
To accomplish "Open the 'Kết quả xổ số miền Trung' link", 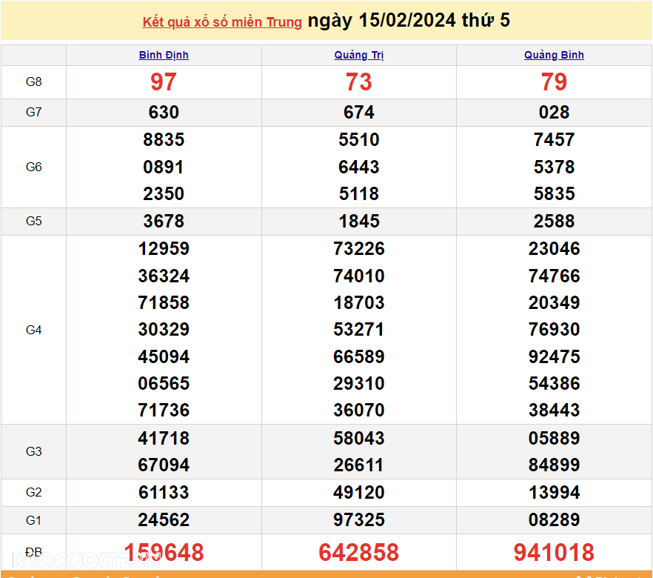I will click(x=222, y=22).
